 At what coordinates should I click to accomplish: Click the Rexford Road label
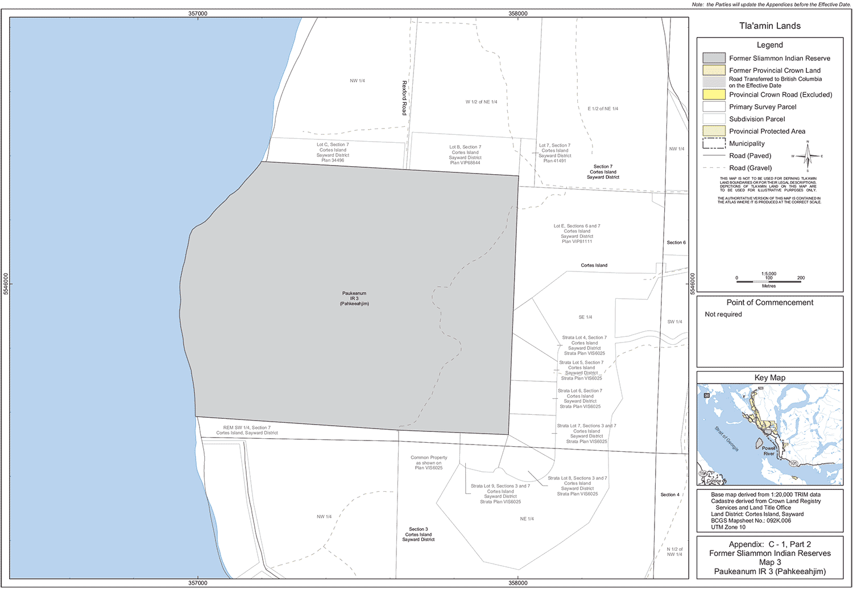[x=404, y=98]
